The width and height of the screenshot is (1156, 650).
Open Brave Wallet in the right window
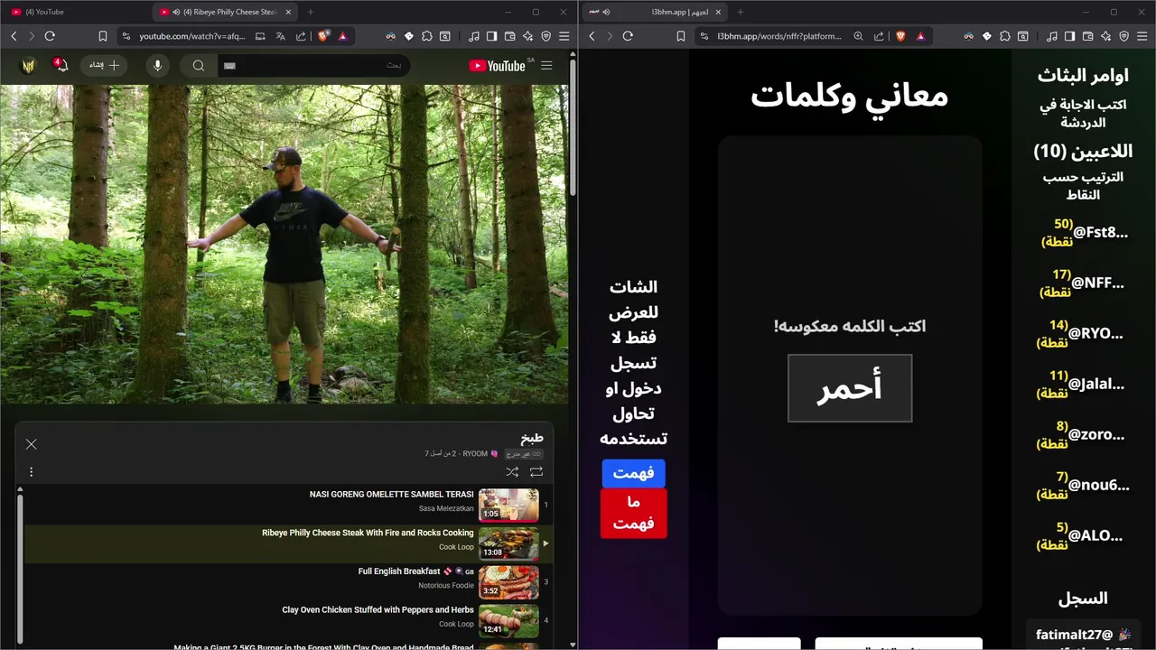(x=1087, y=36)
